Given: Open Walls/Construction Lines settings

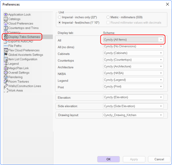Looking at the screenshot, I should [25, 86].
